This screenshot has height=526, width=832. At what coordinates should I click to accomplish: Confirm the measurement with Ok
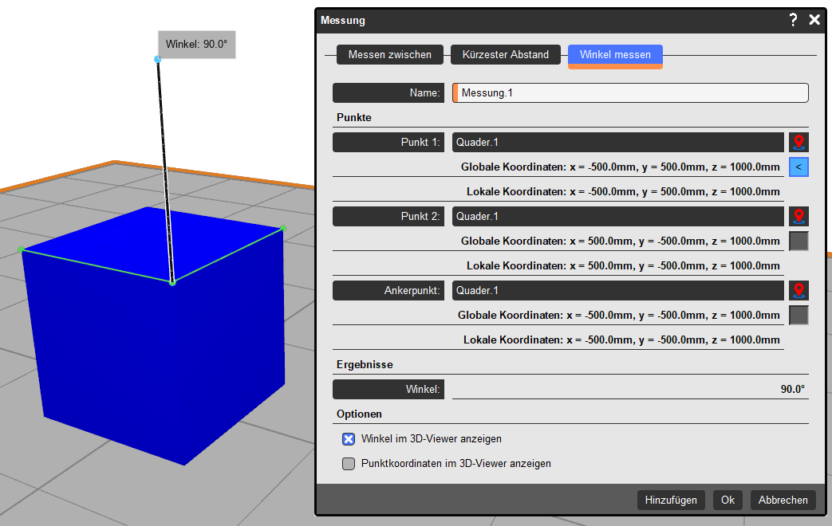coord(728,500)
